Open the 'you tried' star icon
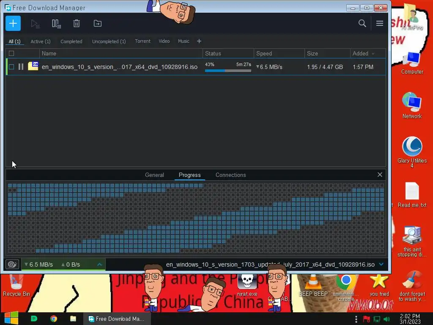Image resolution: width=433 pixels, height=325 pixels. click(x=379, y=285)
